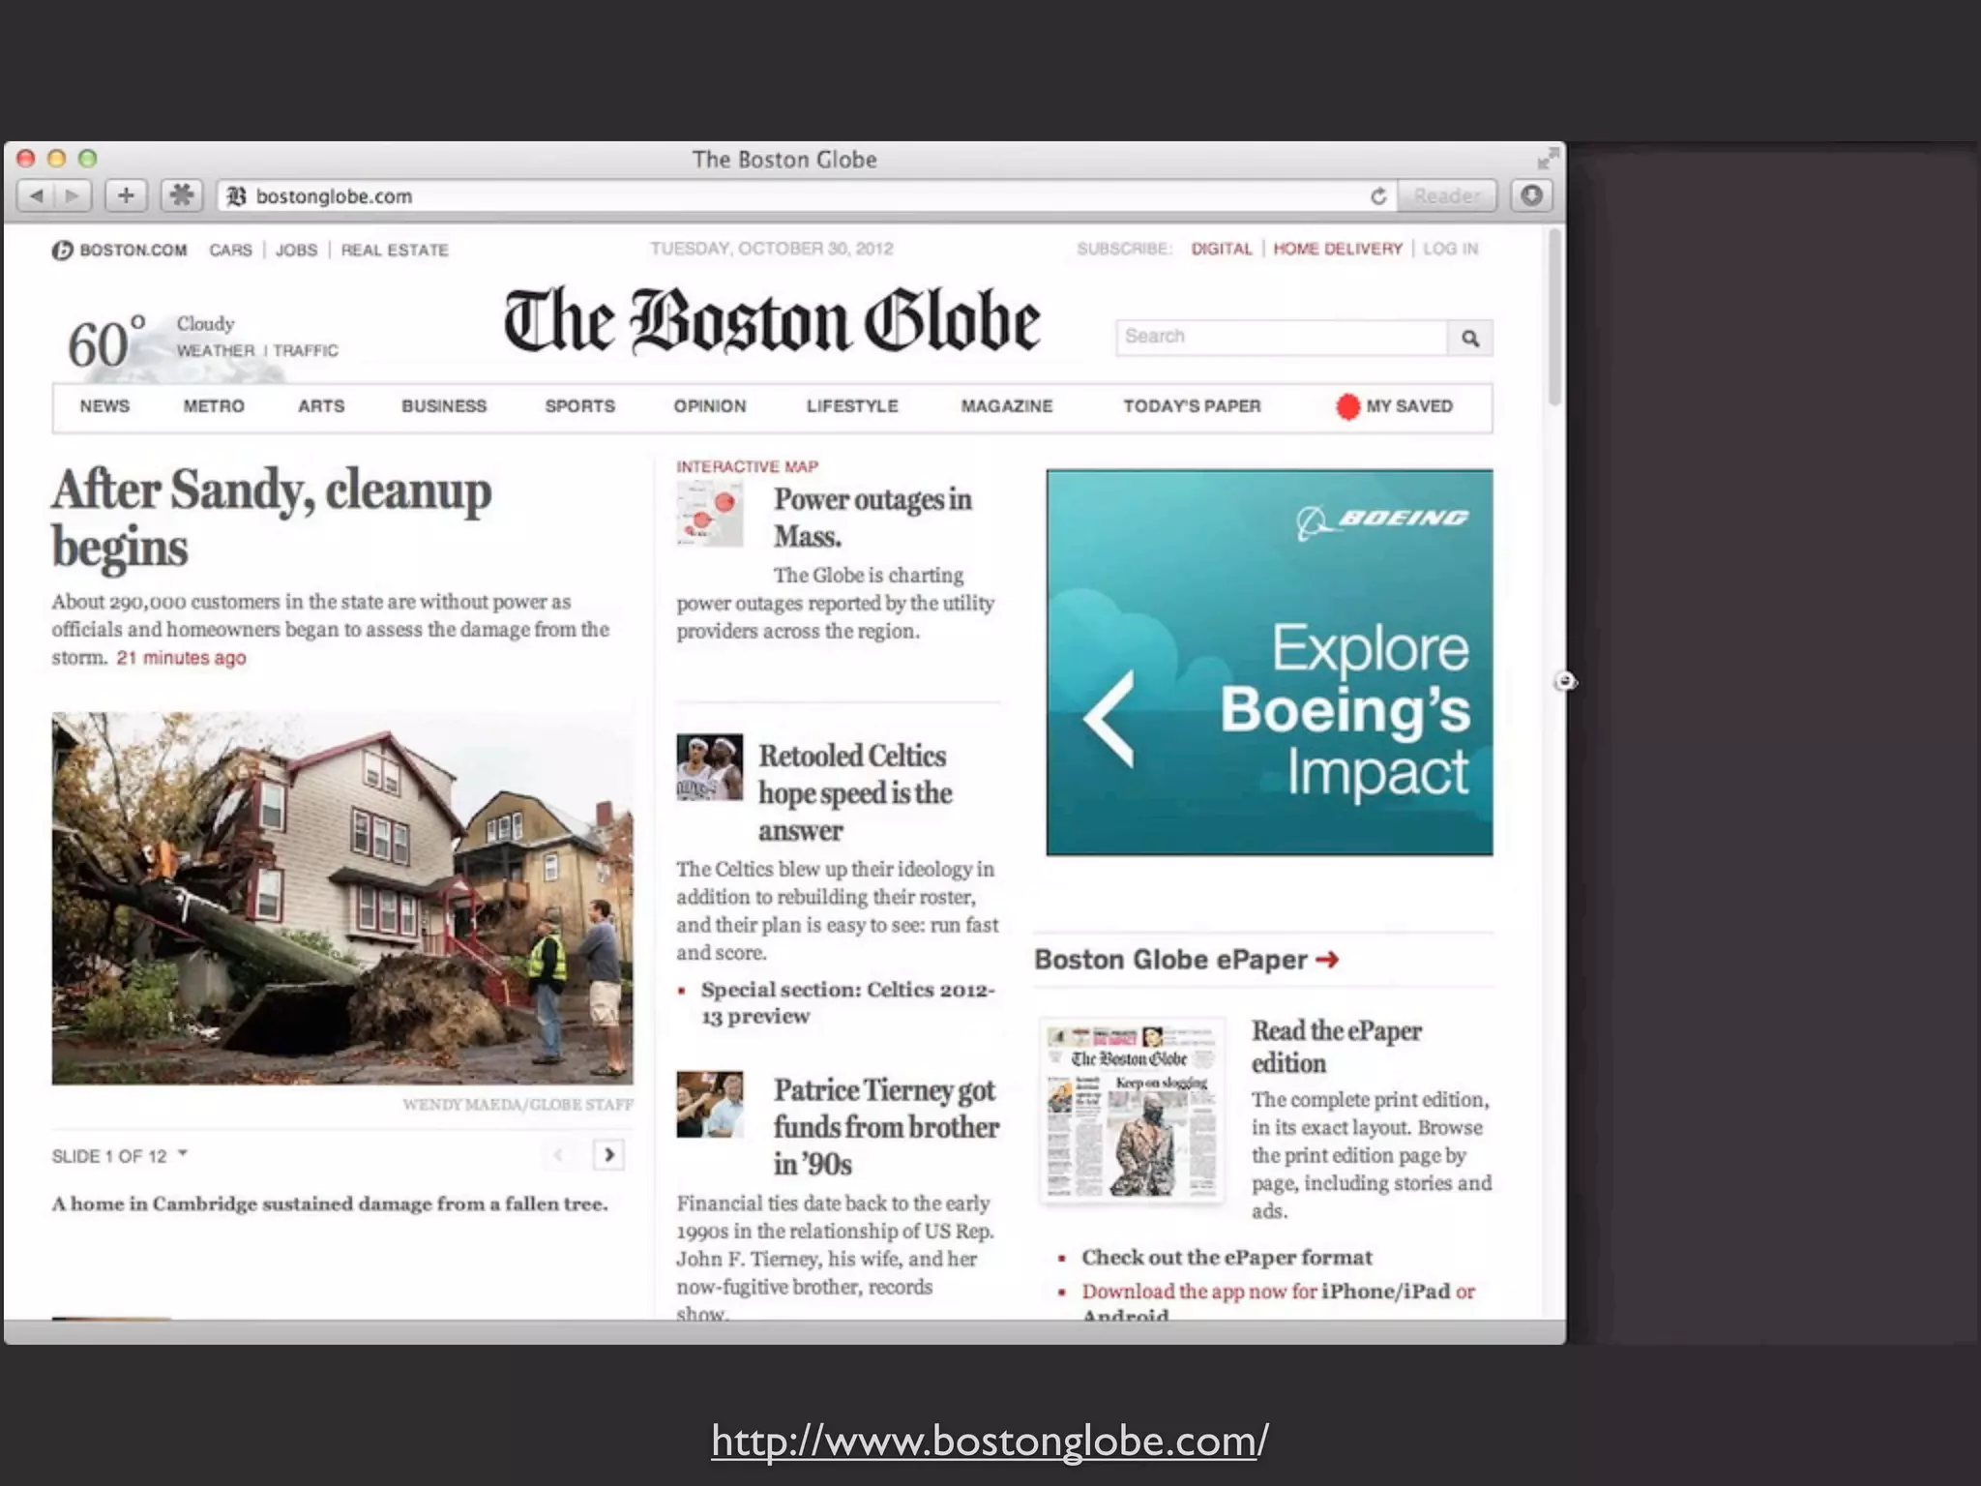Image resolution: width=1981 pixels, height=1486 pixels.
Task: Click the '21 minutes ago' timestamp
Action: 181,658
